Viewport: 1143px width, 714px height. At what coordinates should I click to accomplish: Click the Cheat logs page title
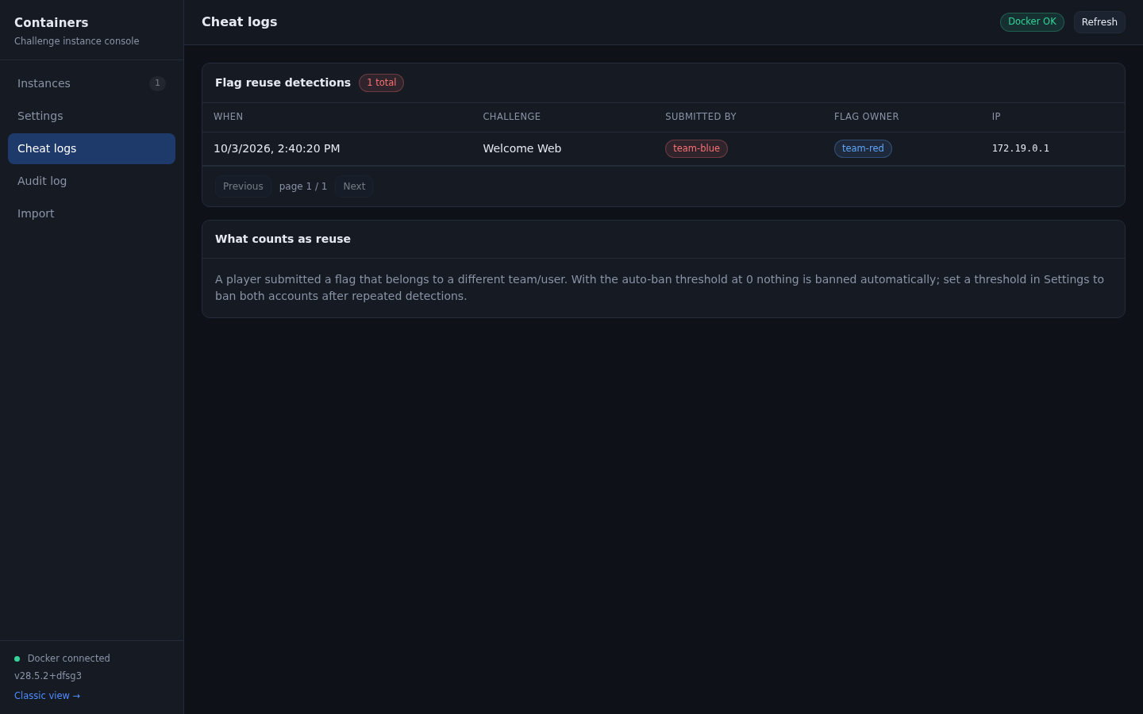pos(240,22)
